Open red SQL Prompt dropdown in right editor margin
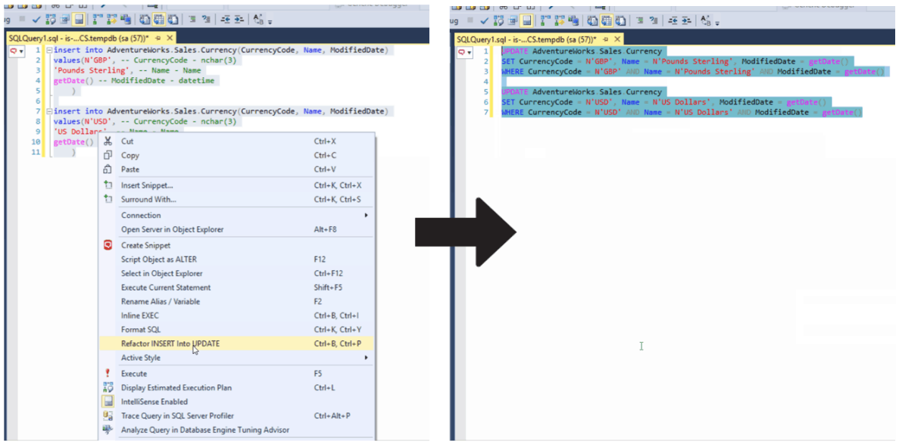 point(463,53)
